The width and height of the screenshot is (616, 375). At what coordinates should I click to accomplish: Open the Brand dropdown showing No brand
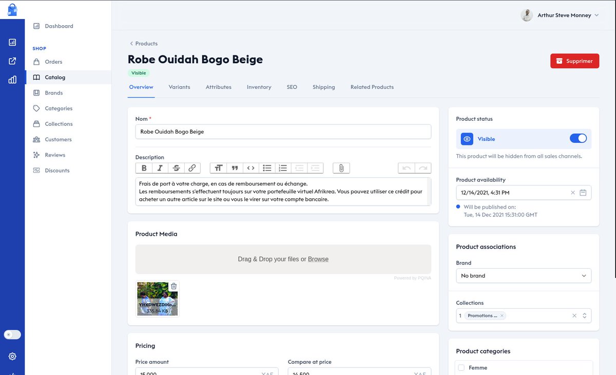click(523, 275)
